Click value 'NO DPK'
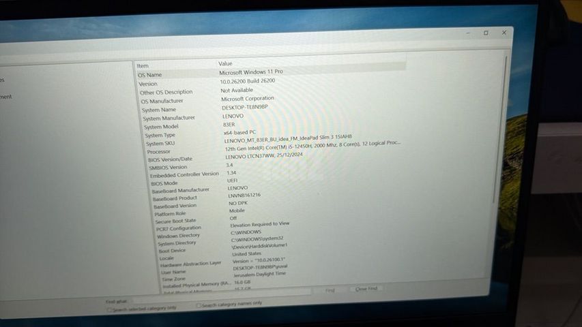This screenshot has width=582, height=327. click(x=238, y=203)
